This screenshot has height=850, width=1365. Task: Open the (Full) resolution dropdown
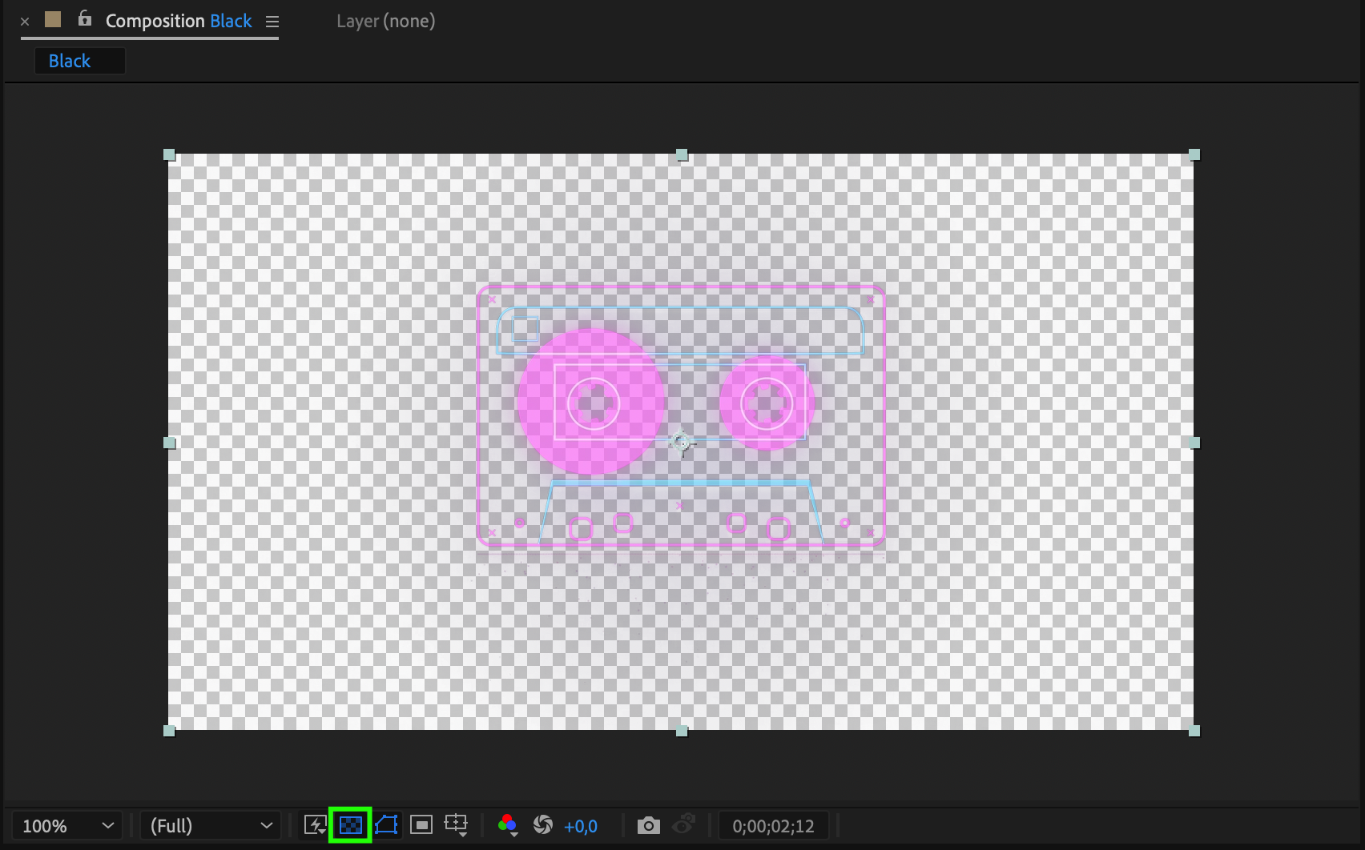(211, 826)
